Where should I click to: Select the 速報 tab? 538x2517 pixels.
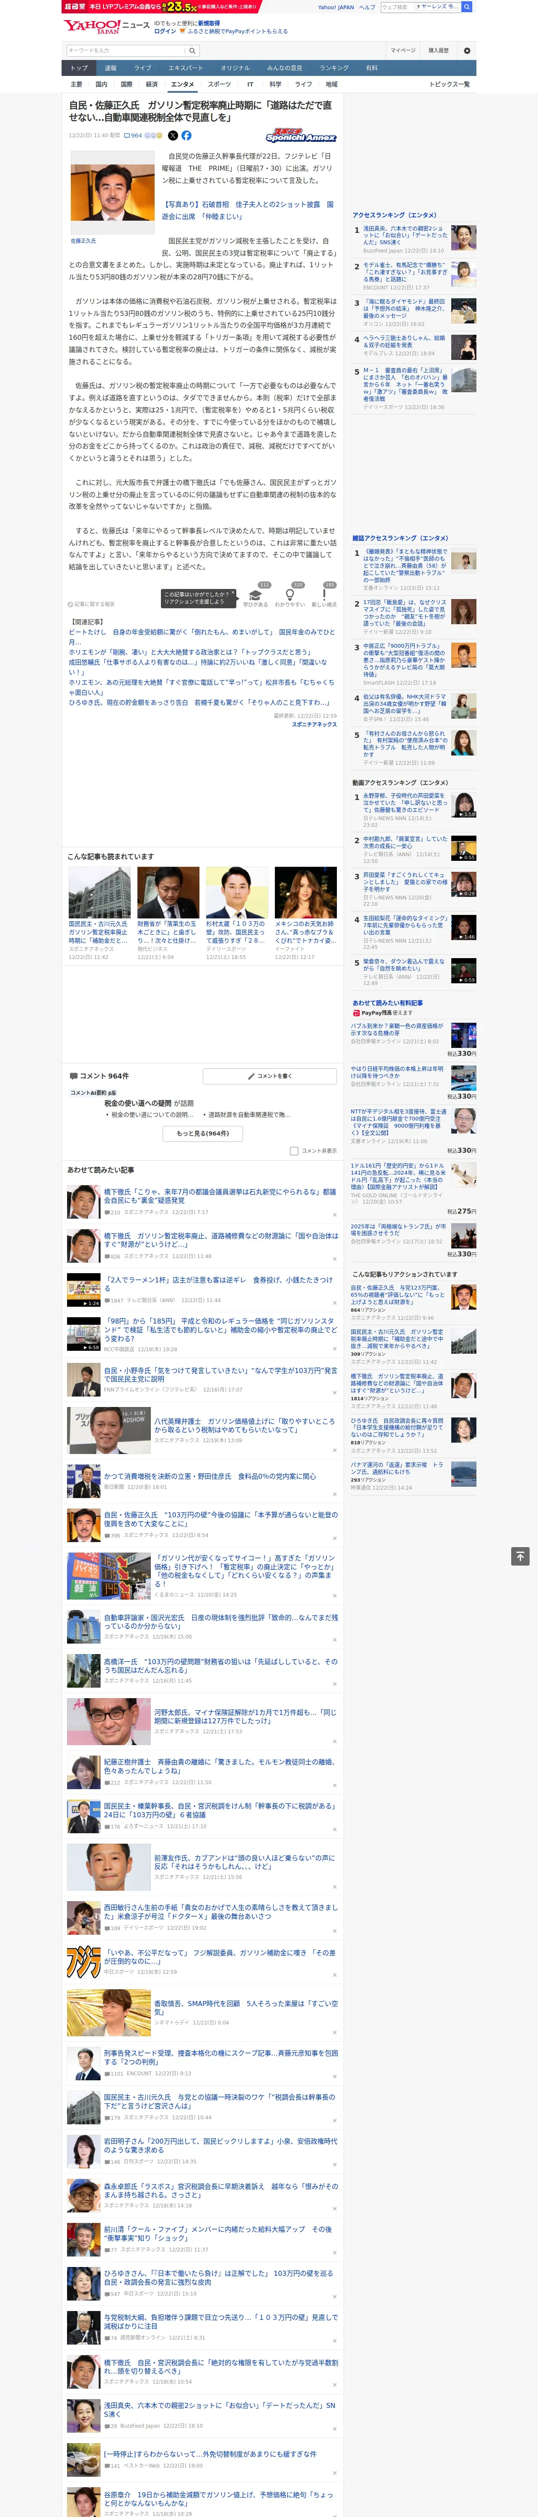click(x=110, y=68)
